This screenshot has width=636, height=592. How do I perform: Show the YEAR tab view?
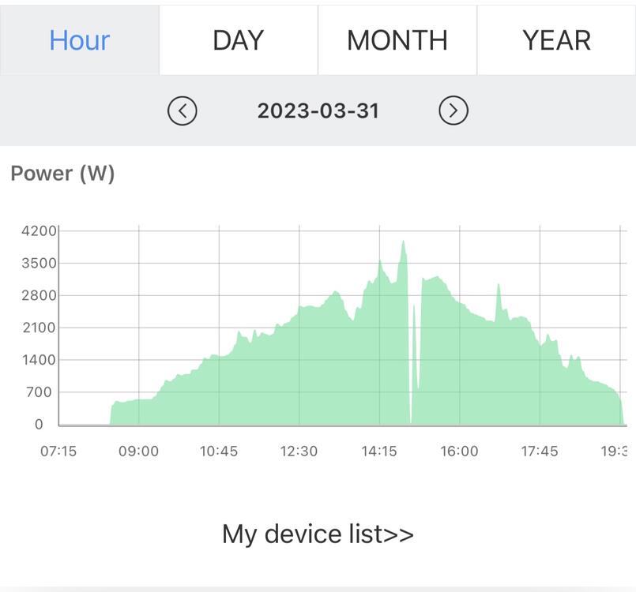[556, 39]
